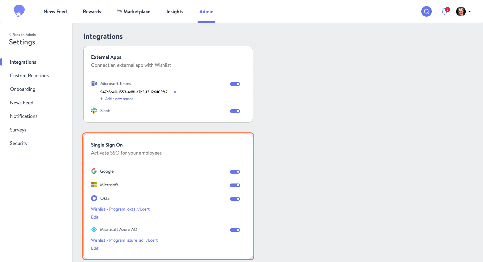Image resolution: width=483 pixels, height=262 pixels.
Task: Click the Microsoft Azure AD icon
Action: pyautogui.click(x=94, y=229)
